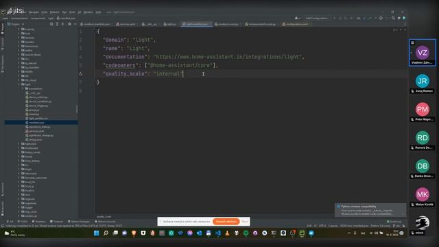Expand all nodes in the Project panel

57,24
